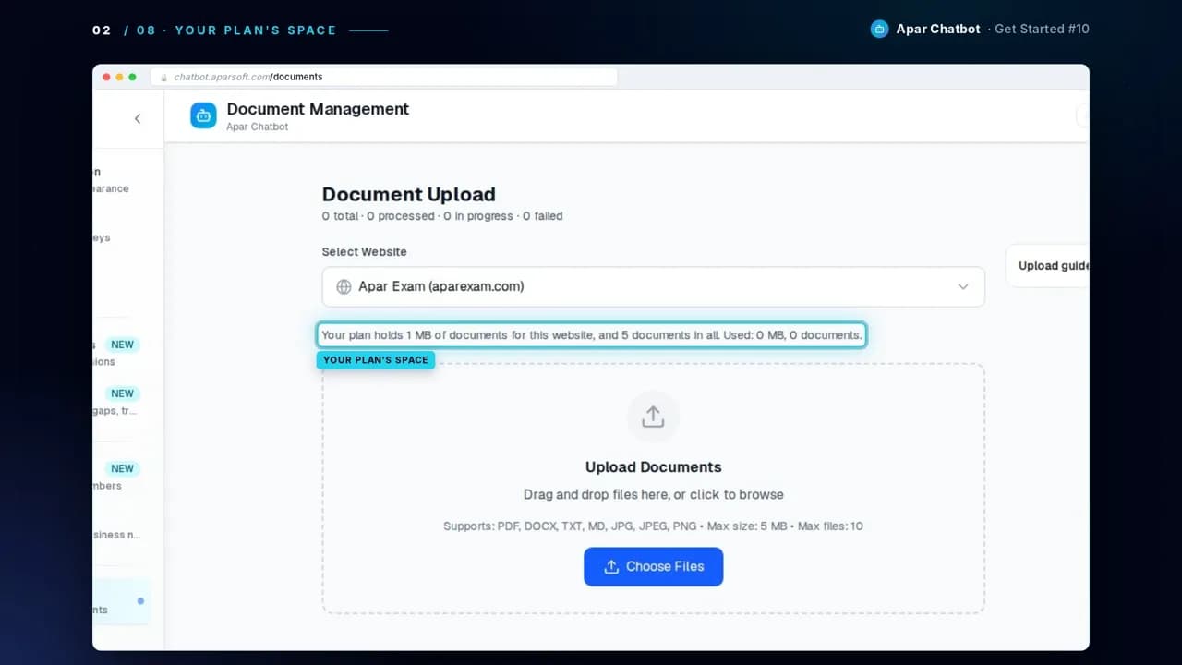Click the Document Management page title

(x=318, y=109)
